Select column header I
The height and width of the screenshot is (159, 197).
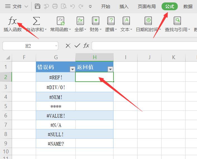125,57
